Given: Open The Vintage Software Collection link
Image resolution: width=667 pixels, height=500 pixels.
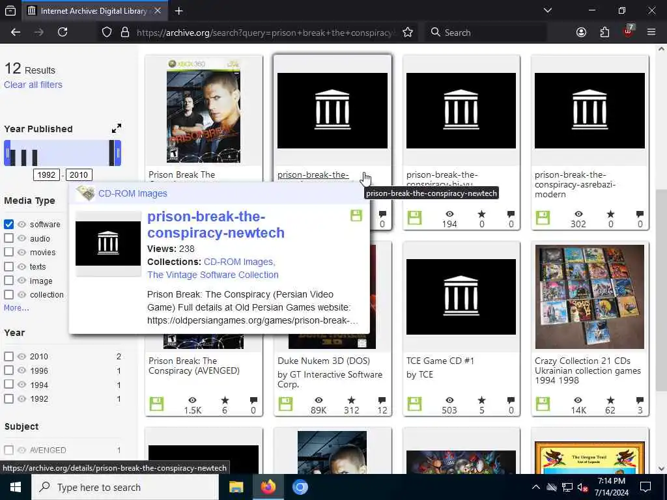Looking at the screenshot, I should [213, 275].
